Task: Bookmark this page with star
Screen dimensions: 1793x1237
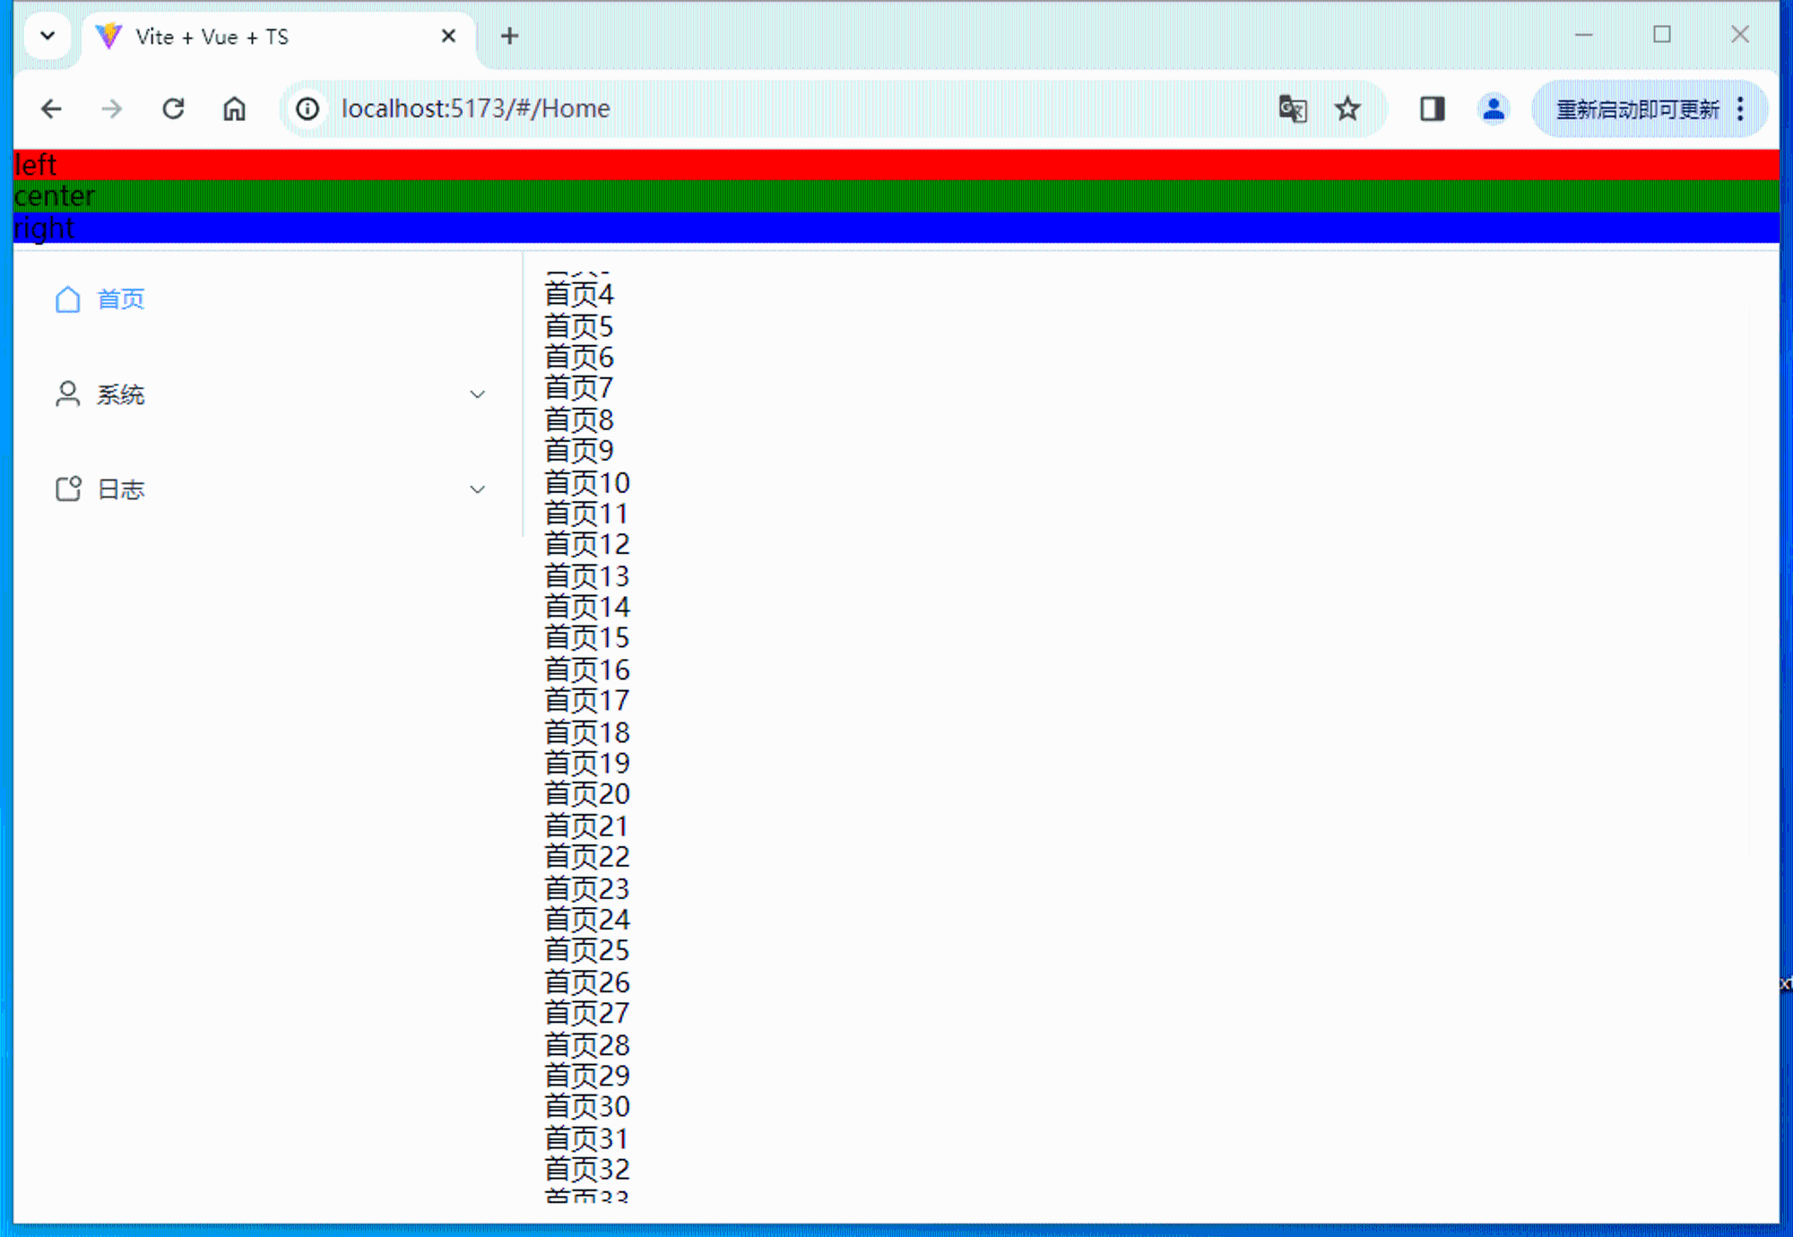Action: (x=1347, y=109)
